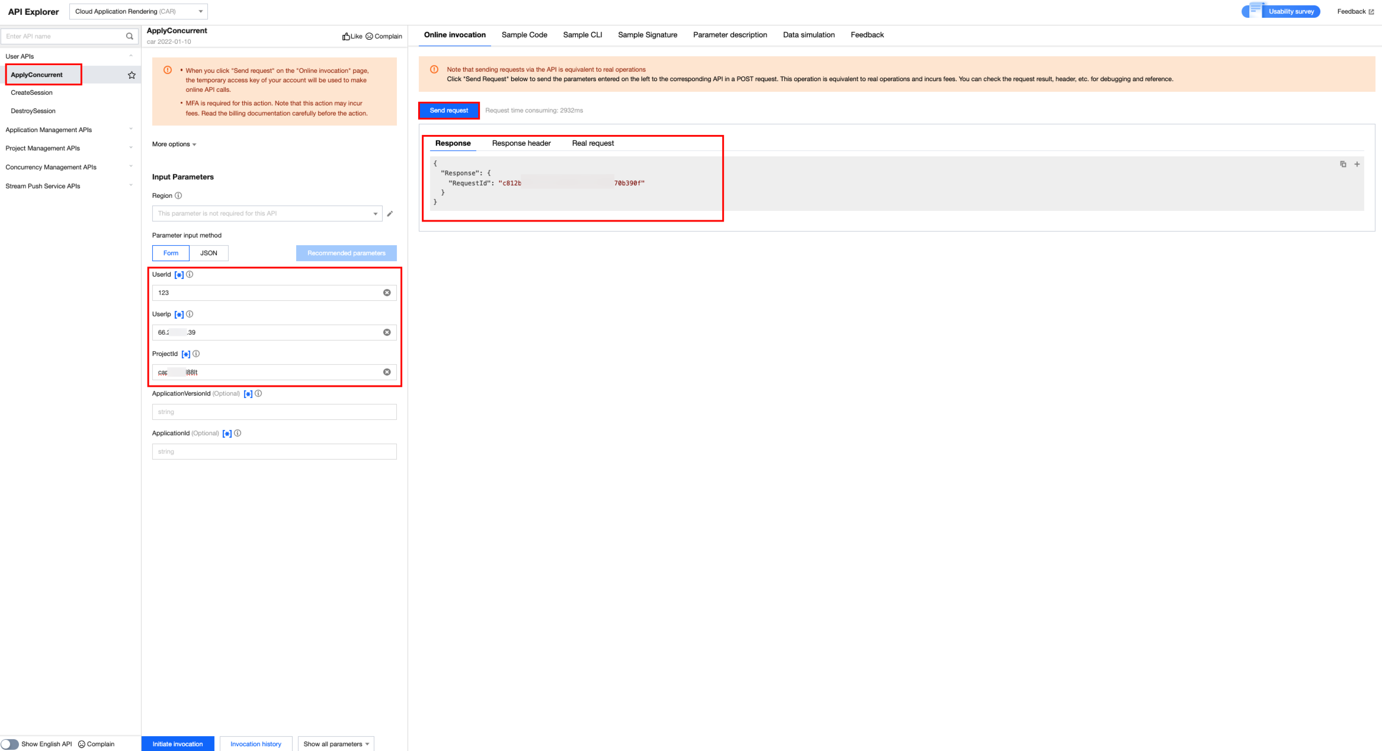Image resolution: width=1382 pixels, height=751 pixels.
Task: Click the ApplicationVersionId input field
Action: 274,412
